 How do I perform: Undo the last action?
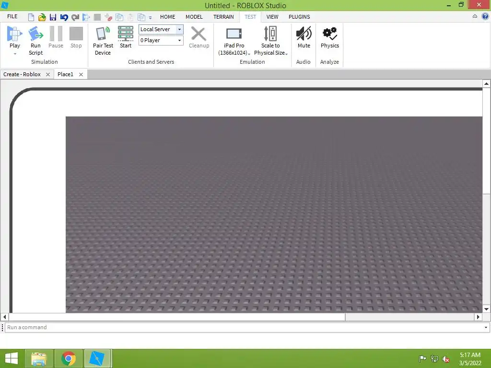coord(64,17)
